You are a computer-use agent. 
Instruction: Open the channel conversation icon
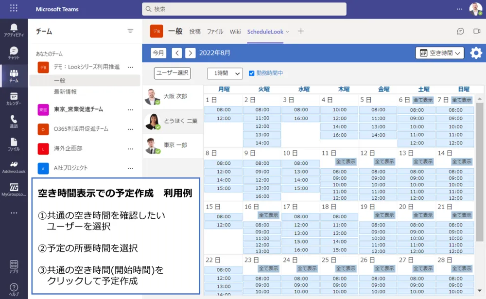pos(461,31)
